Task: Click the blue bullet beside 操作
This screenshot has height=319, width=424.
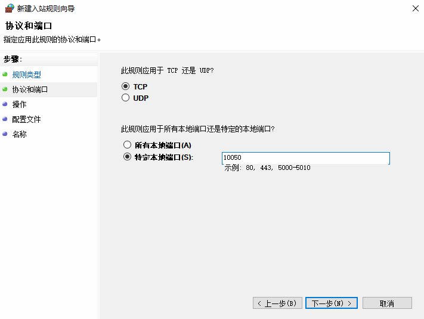Action: 5,104
